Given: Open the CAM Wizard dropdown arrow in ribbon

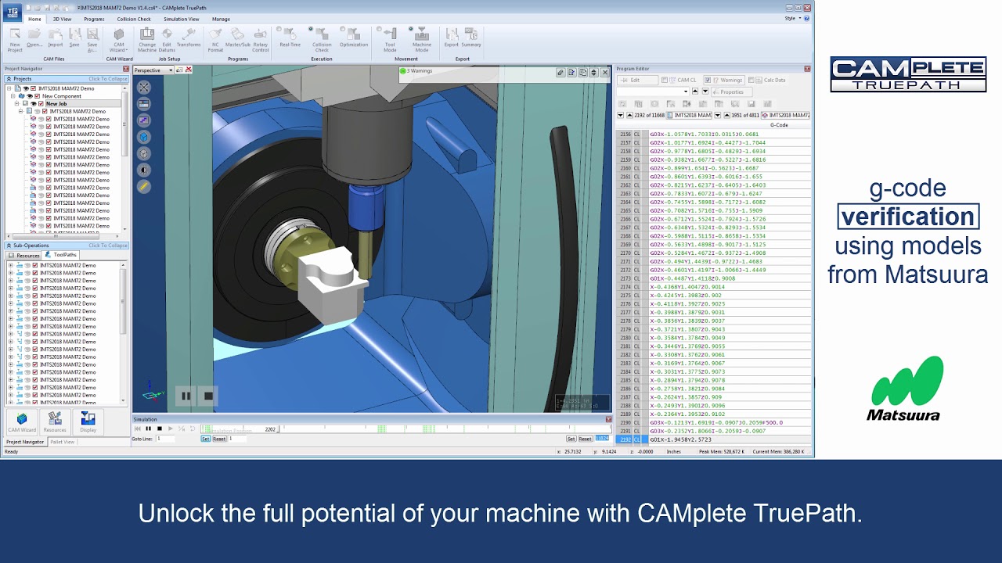Looking at the screenshot, I should pyautogui.click(x=128, y=50).
